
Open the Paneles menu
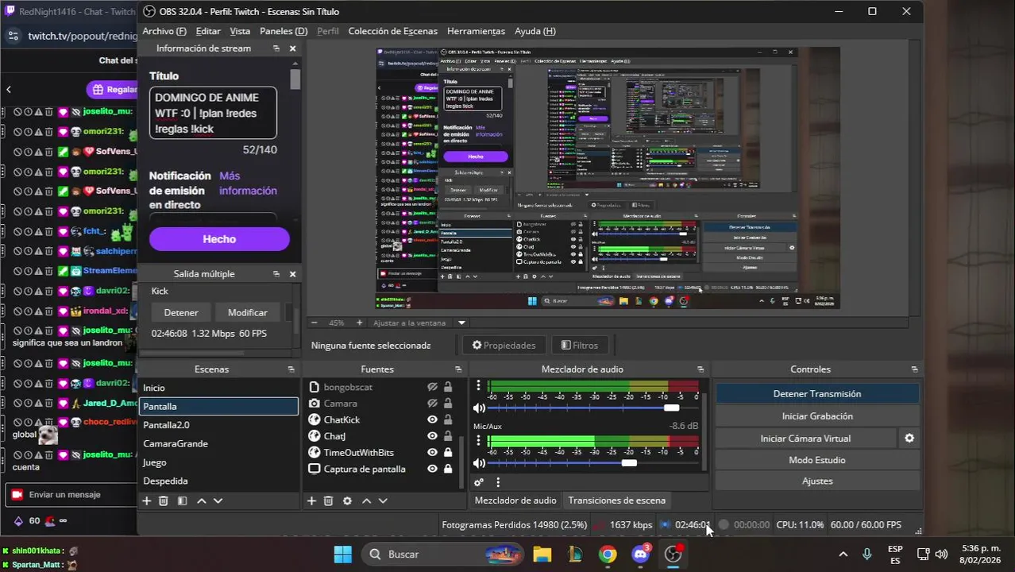(x=284, y=31)
